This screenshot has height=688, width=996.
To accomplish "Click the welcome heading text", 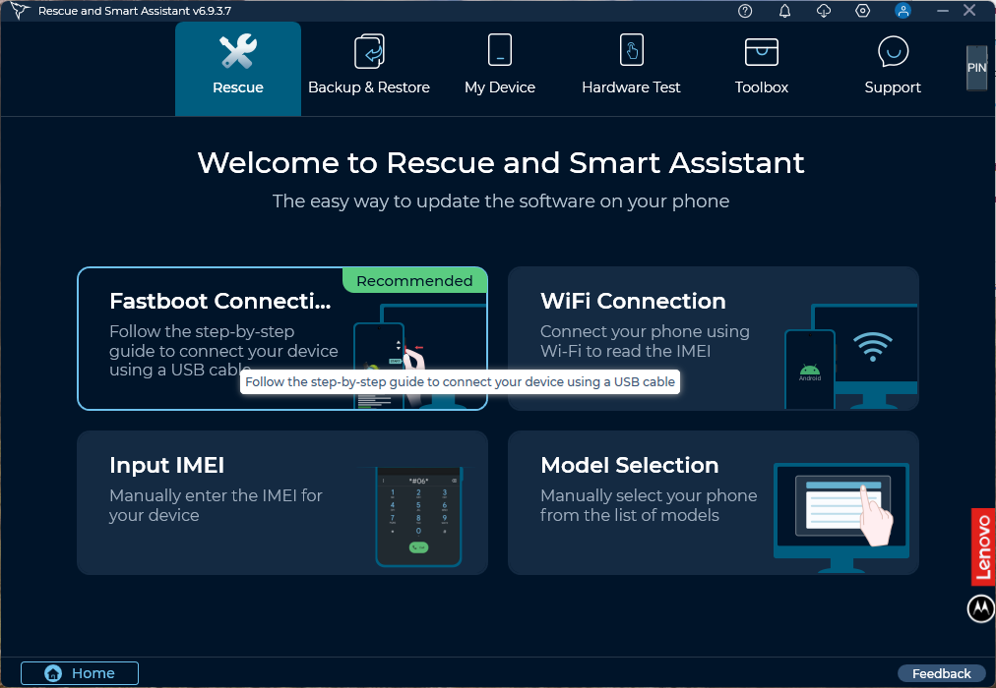I will pos(501,163).
